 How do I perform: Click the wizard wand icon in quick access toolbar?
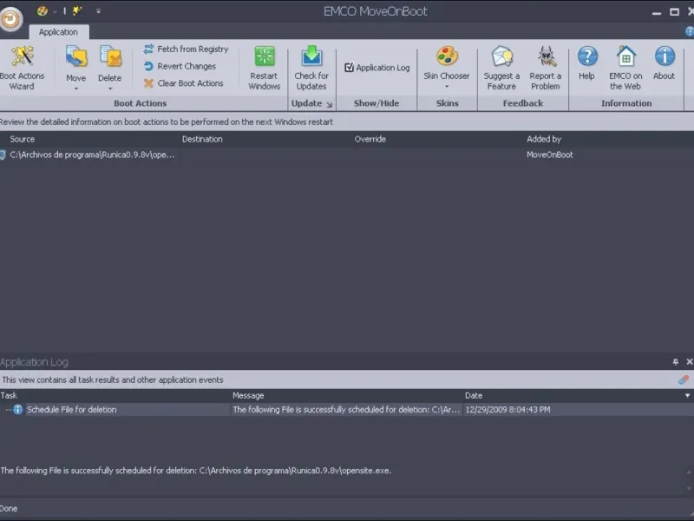[77, 11]
